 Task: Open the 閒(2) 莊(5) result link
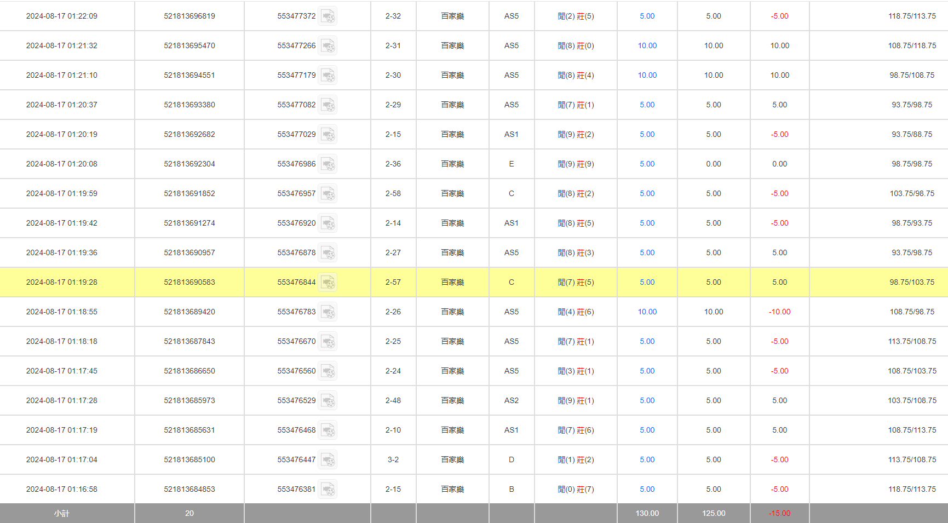coord(576,16)
